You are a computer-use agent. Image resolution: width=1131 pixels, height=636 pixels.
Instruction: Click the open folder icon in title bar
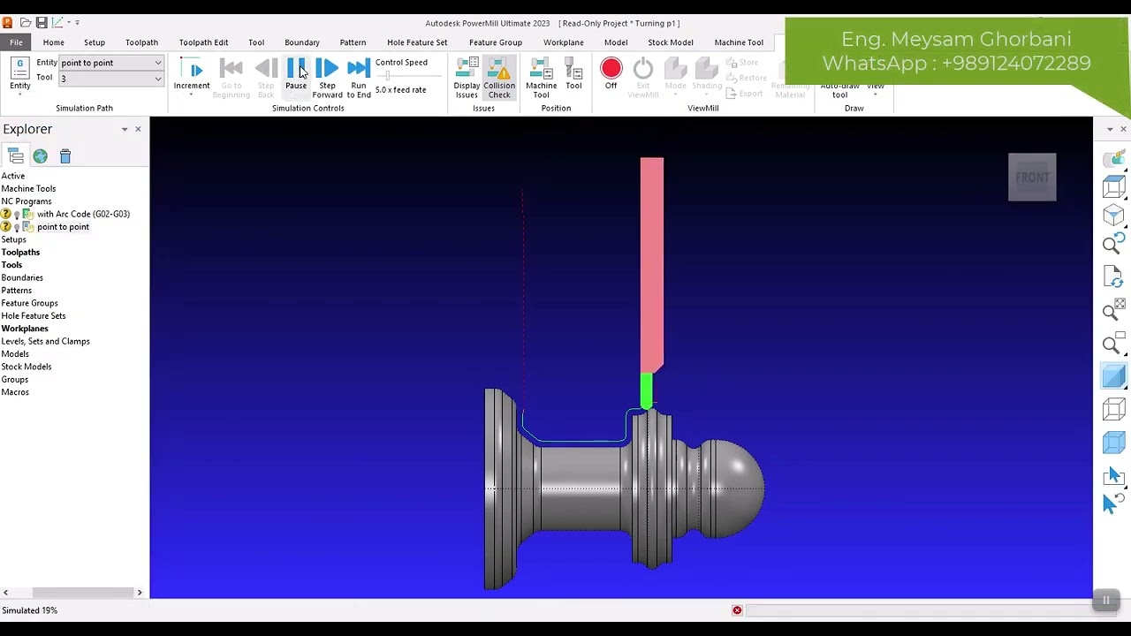coord(26,23)
